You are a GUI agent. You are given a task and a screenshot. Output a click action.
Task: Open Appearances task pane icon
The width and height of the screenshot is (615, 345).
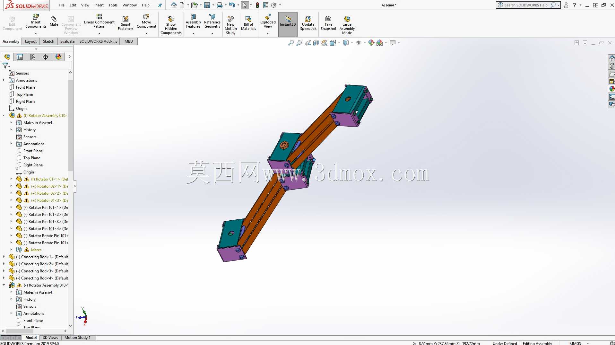611,89
